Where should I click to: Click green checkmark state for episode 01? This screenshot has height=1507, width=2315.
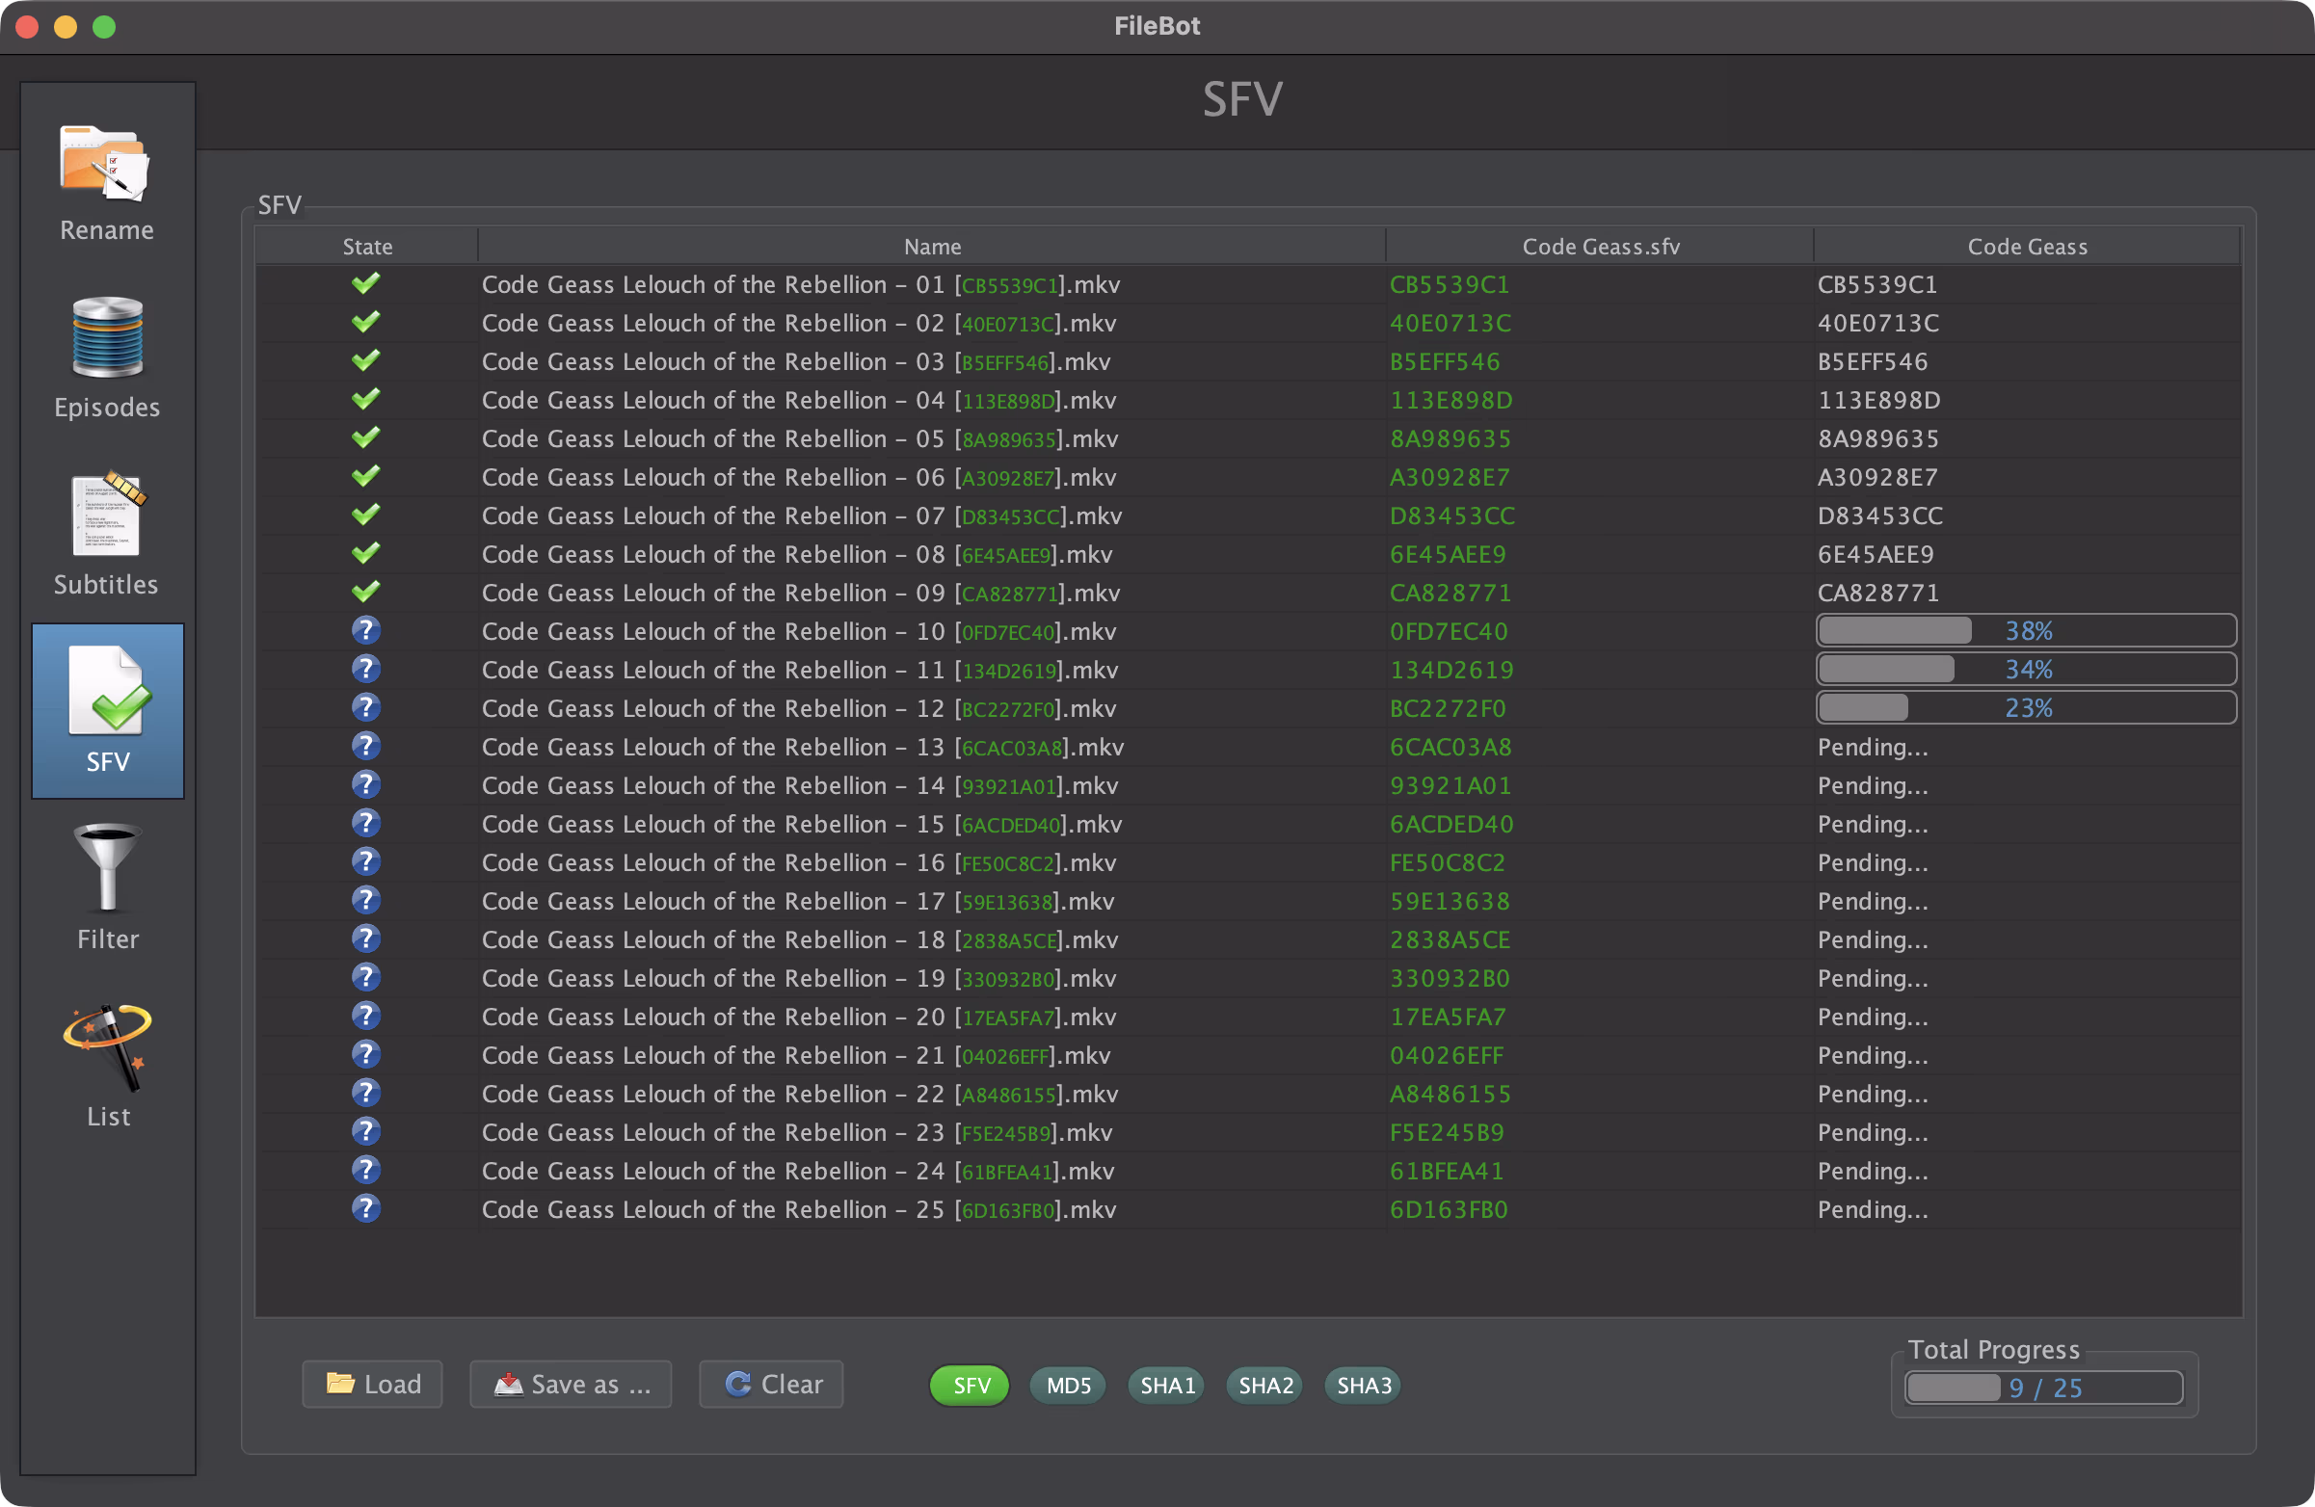365,284
